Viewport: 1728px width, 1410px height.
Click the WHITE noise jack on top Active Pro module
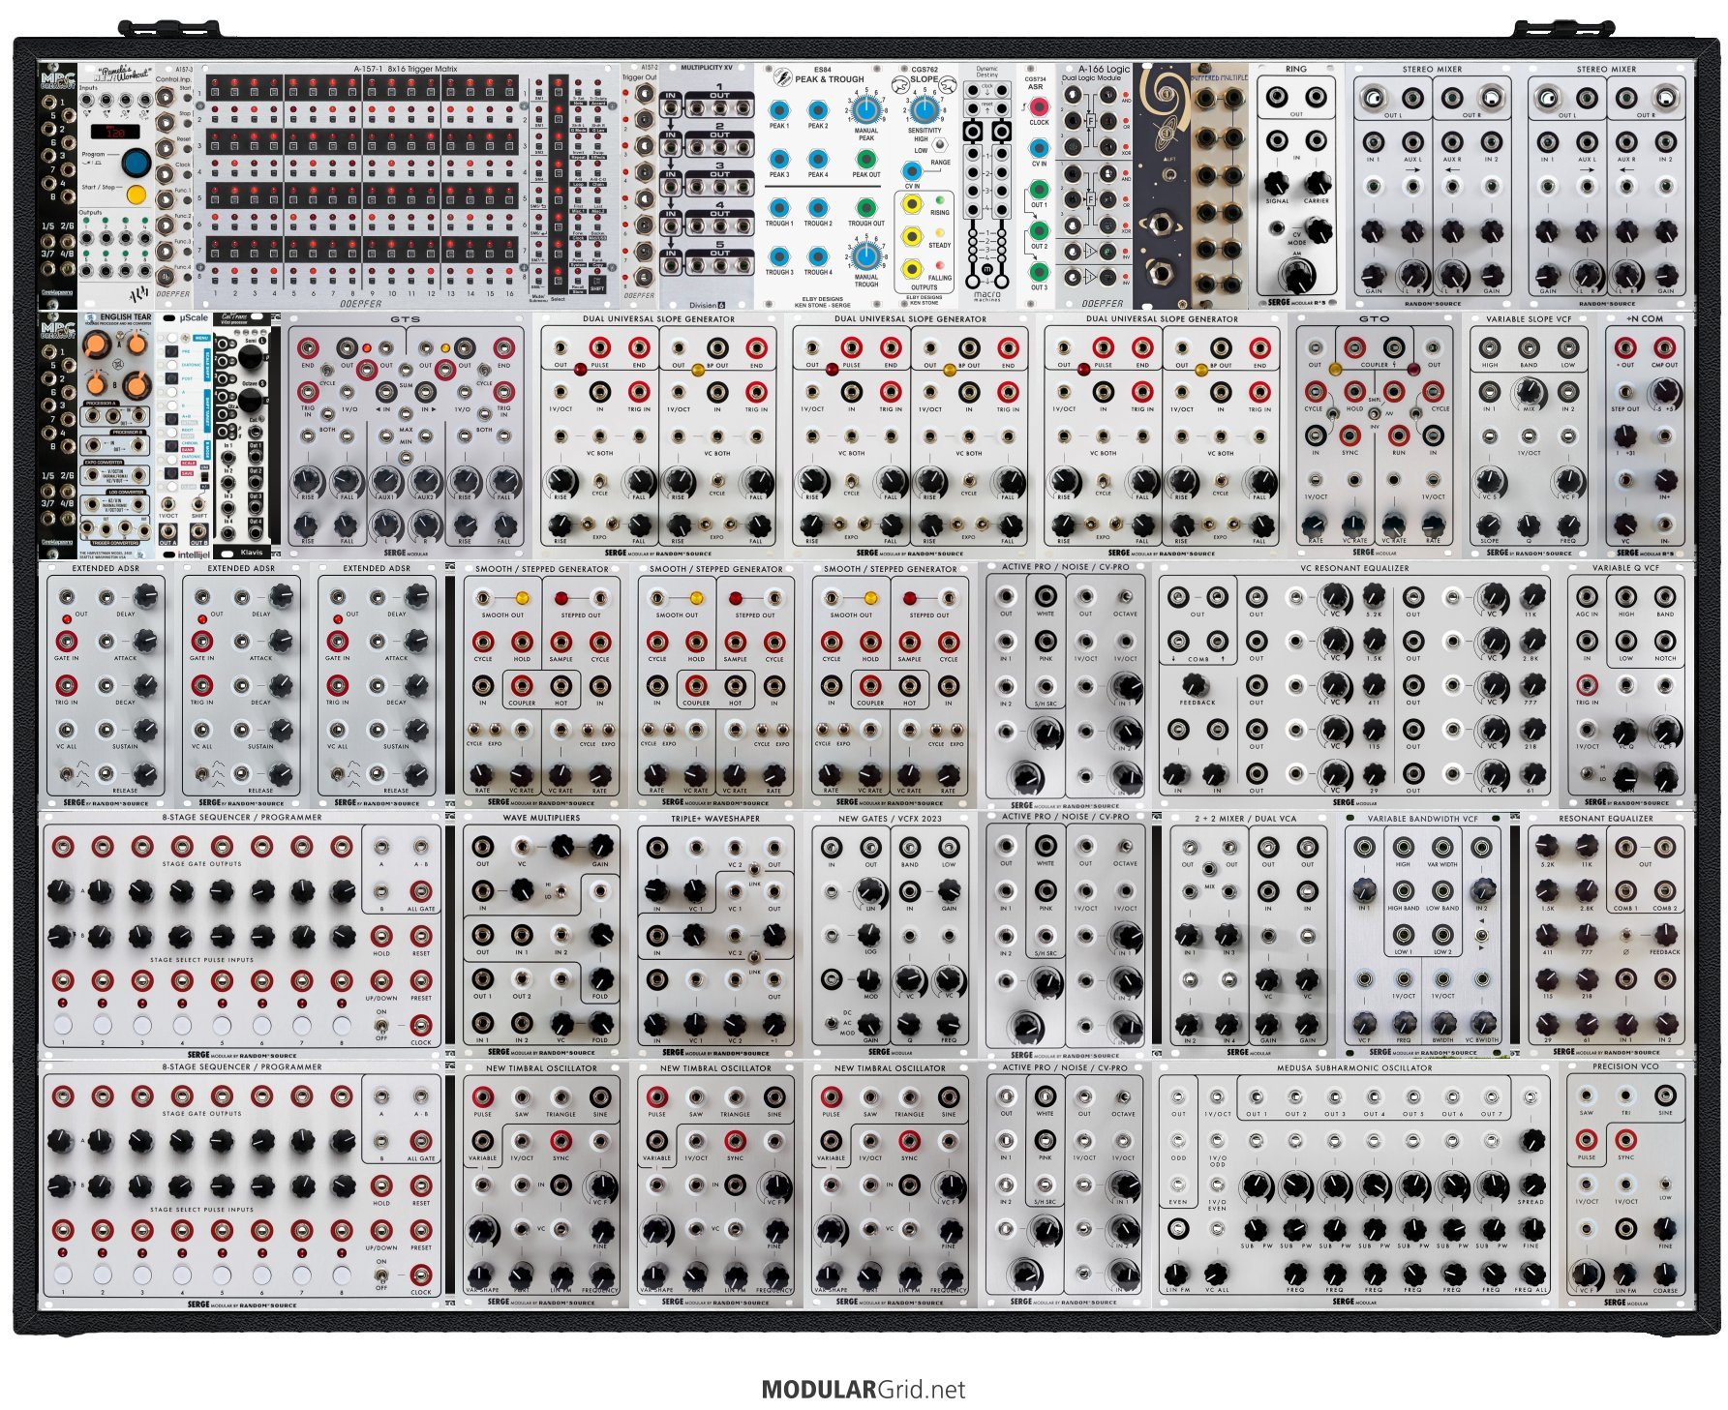point(1045,595)
